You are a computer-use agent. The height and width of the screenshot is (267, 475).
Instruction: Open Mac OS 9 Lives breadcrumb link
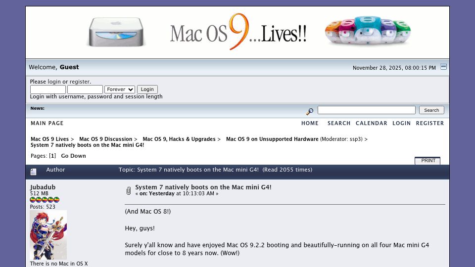pyautogui.click(x=49, y=139)
